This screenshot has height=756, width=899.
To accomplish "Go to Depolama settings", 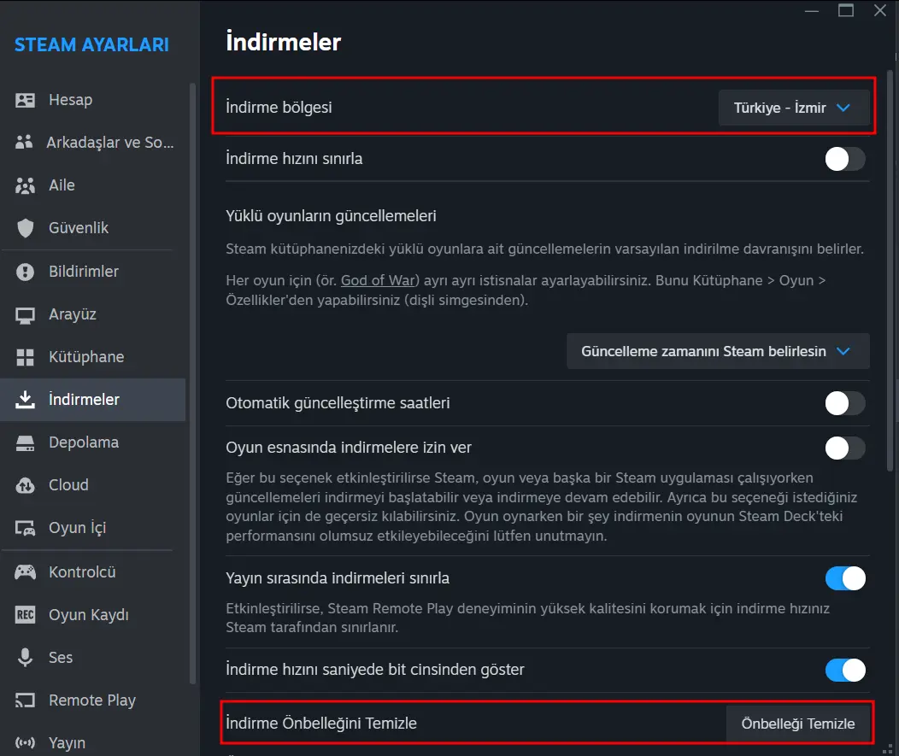I will click(x=93, y=442).
